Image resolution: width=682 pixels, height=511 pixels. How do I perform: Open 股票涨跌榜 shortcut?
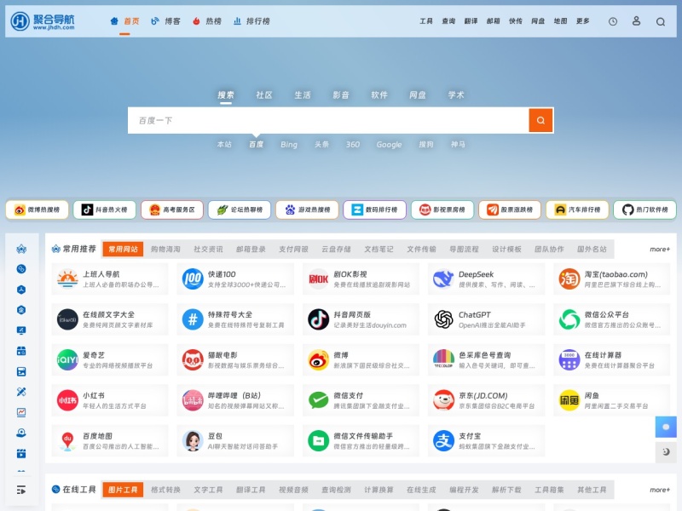[x=510, y=210]
